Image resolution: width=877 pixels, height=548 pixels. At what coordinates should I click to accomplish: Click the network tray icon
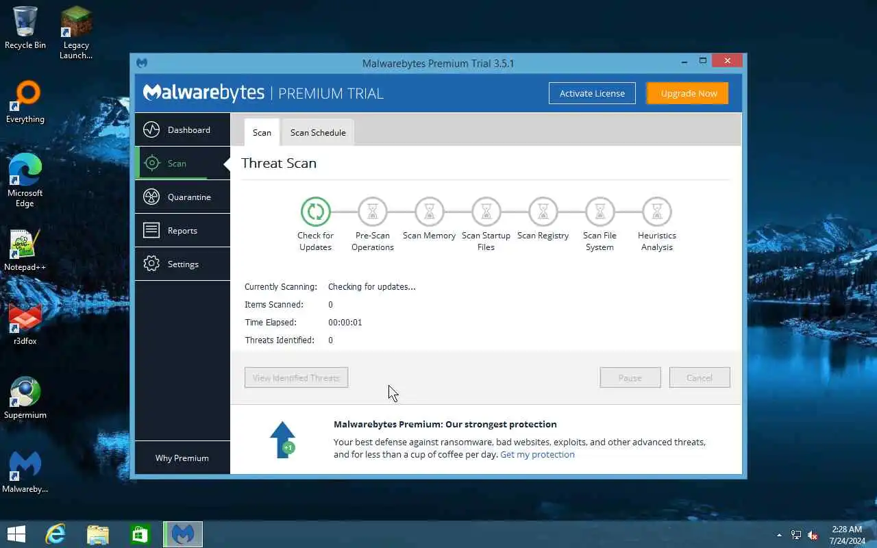point(796,535)
